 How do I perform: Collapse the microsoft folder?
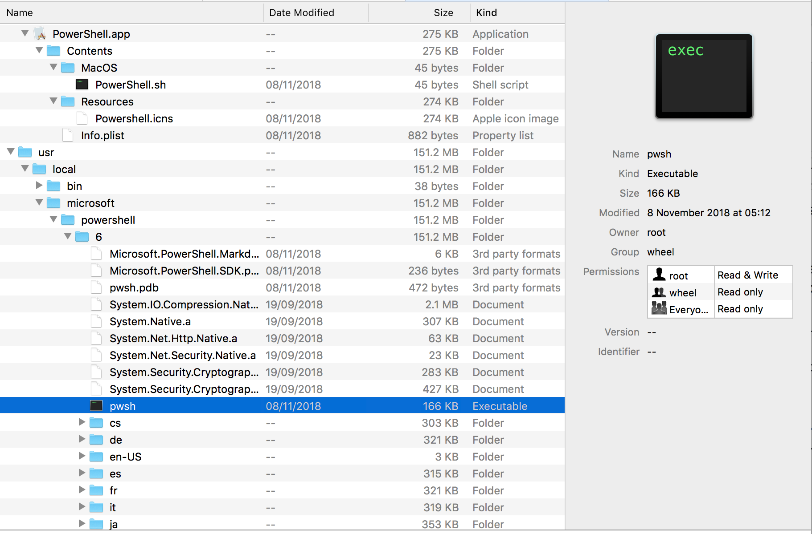[x=40, y=202]
